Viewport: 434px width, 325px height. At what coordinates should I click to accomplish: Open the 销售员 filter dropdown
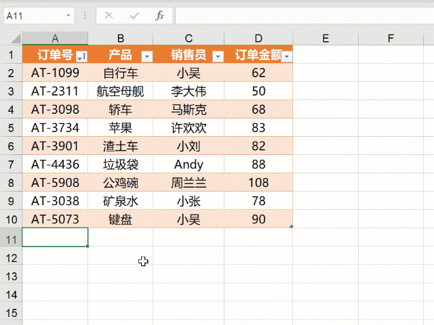218,57
